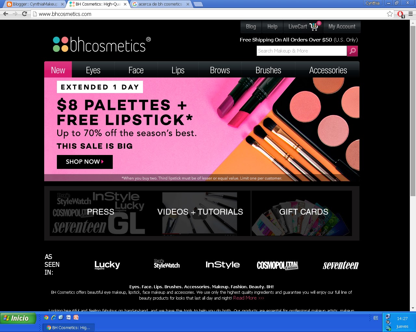Open the Brows menu category
The width and height of the screenshot is (416, 332).
(x=220, y=70)
